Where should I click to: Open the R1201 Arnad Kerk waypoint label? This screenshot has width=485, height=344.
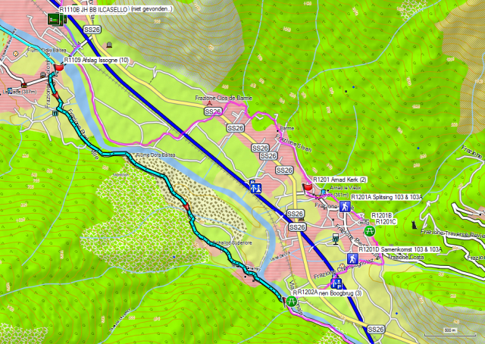[339, 179]
